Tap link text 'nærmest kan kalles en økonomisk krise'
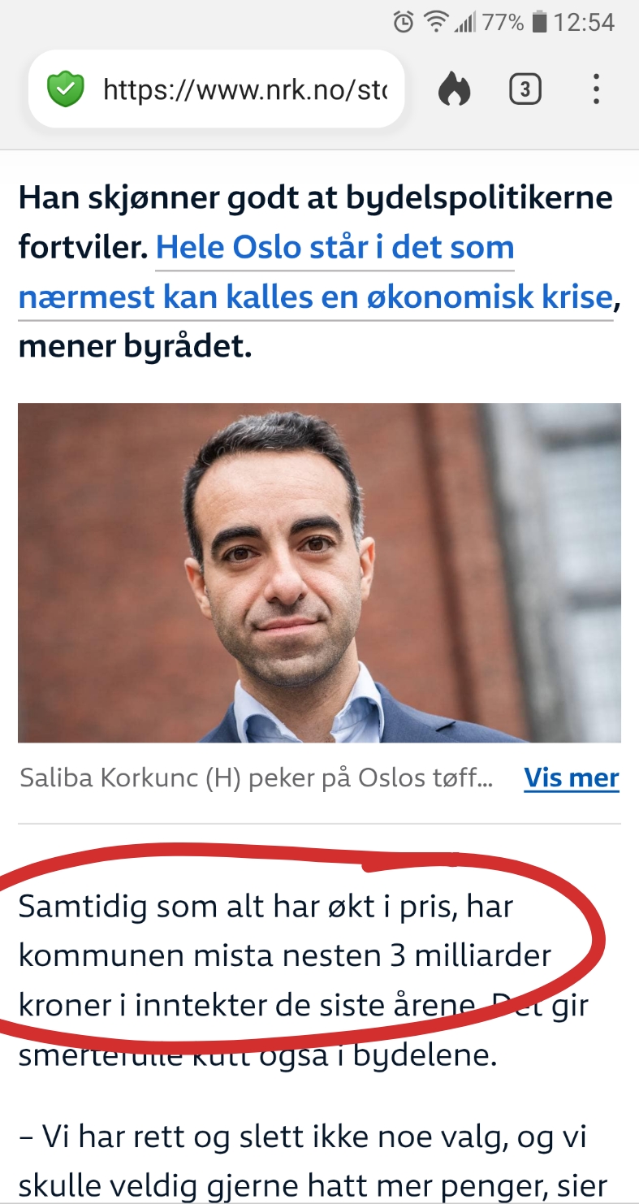This screenshot has width=639, height=1204. coord(315,297)
